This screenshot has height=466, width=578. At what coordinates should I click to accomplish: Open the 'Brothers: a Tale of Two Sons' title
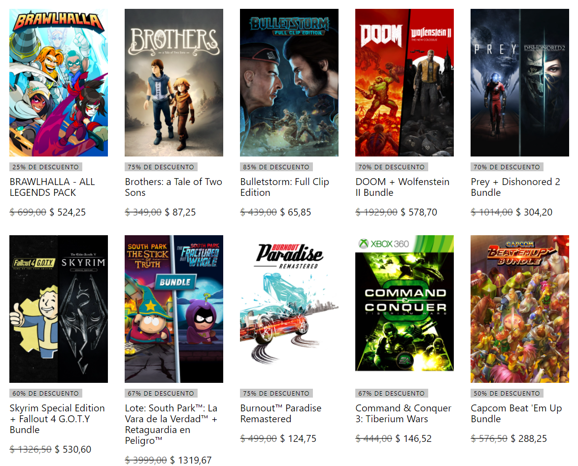pyautogui.click(x=173, y=187)
